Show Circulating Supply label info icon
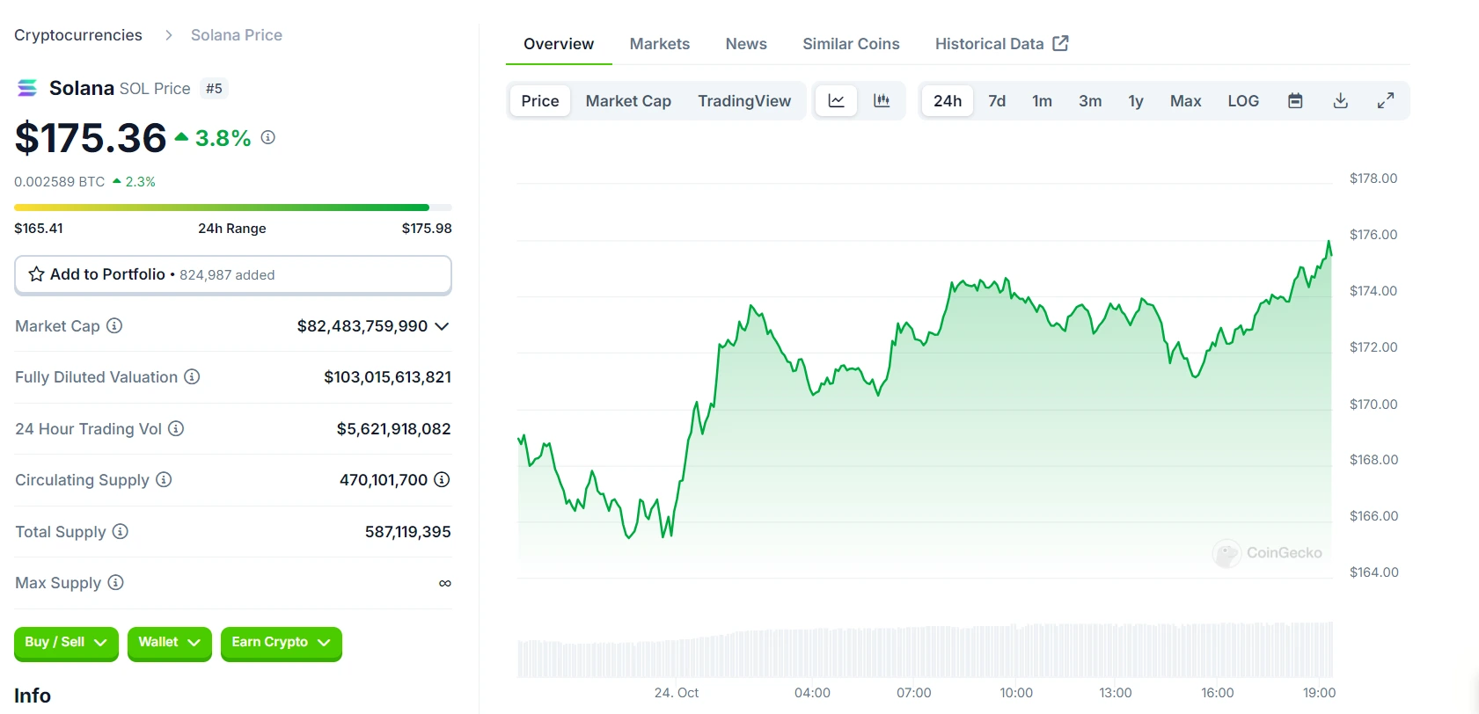Screen dimensions: 1479x714 [x=164, y=479]
